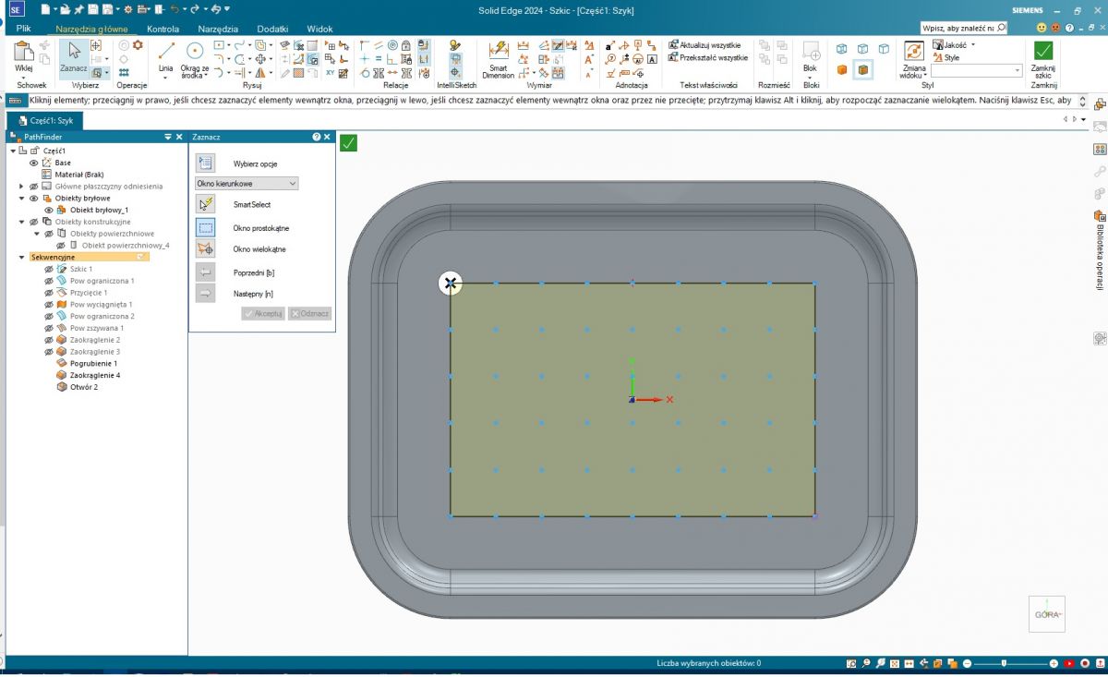Collapse the Obiekty konstrukcyjne node

[x=21, y=222]
